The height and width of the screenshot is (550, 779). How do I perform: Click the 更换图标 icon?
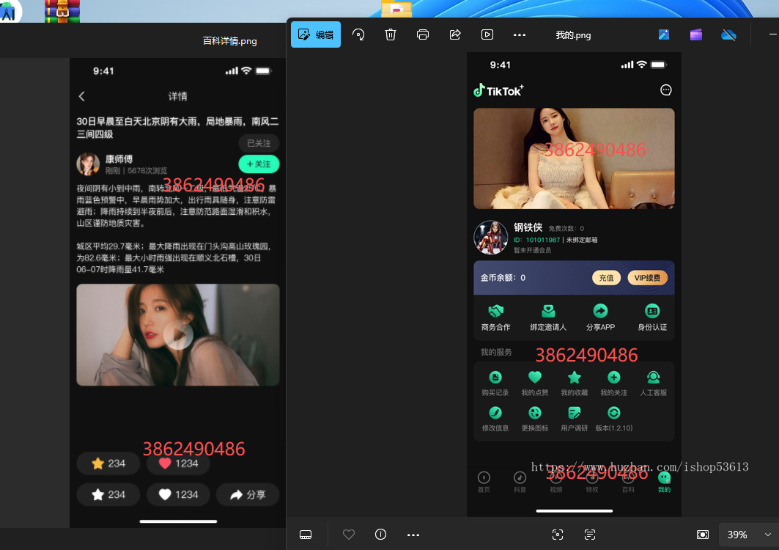point(534,413)
